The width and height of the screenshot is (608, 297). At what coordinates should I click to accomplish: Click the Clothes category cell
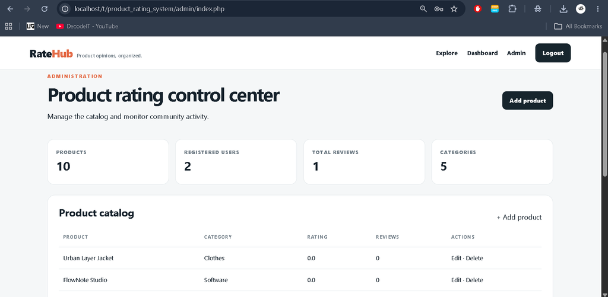coord(214,258)
